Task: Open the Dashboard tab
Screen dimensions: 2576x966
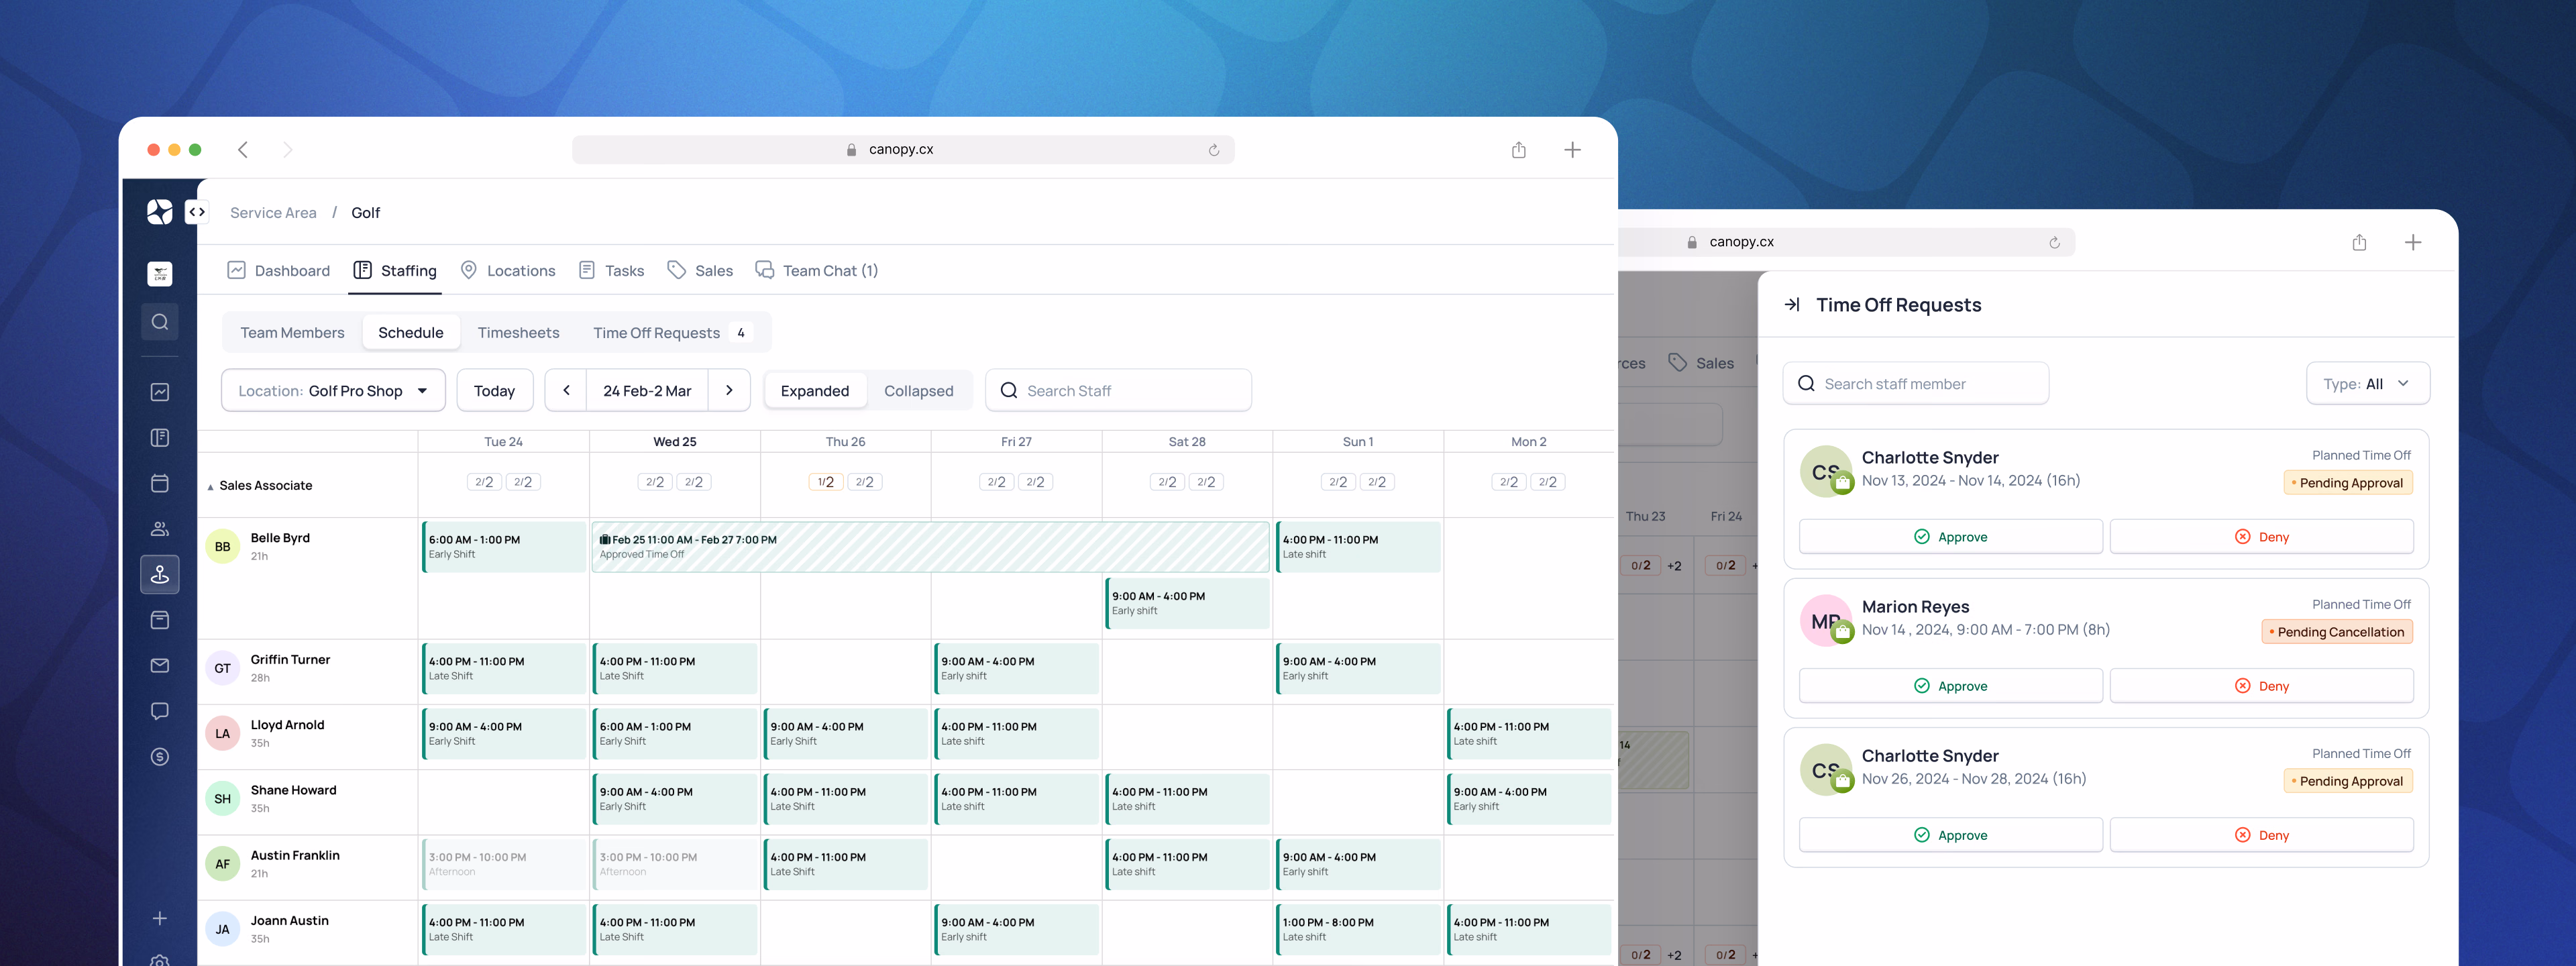Action: pyautogui.click(x=279, y=271)
